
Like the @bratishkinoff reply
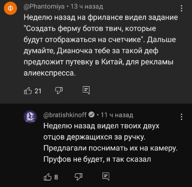pos(47,177)
